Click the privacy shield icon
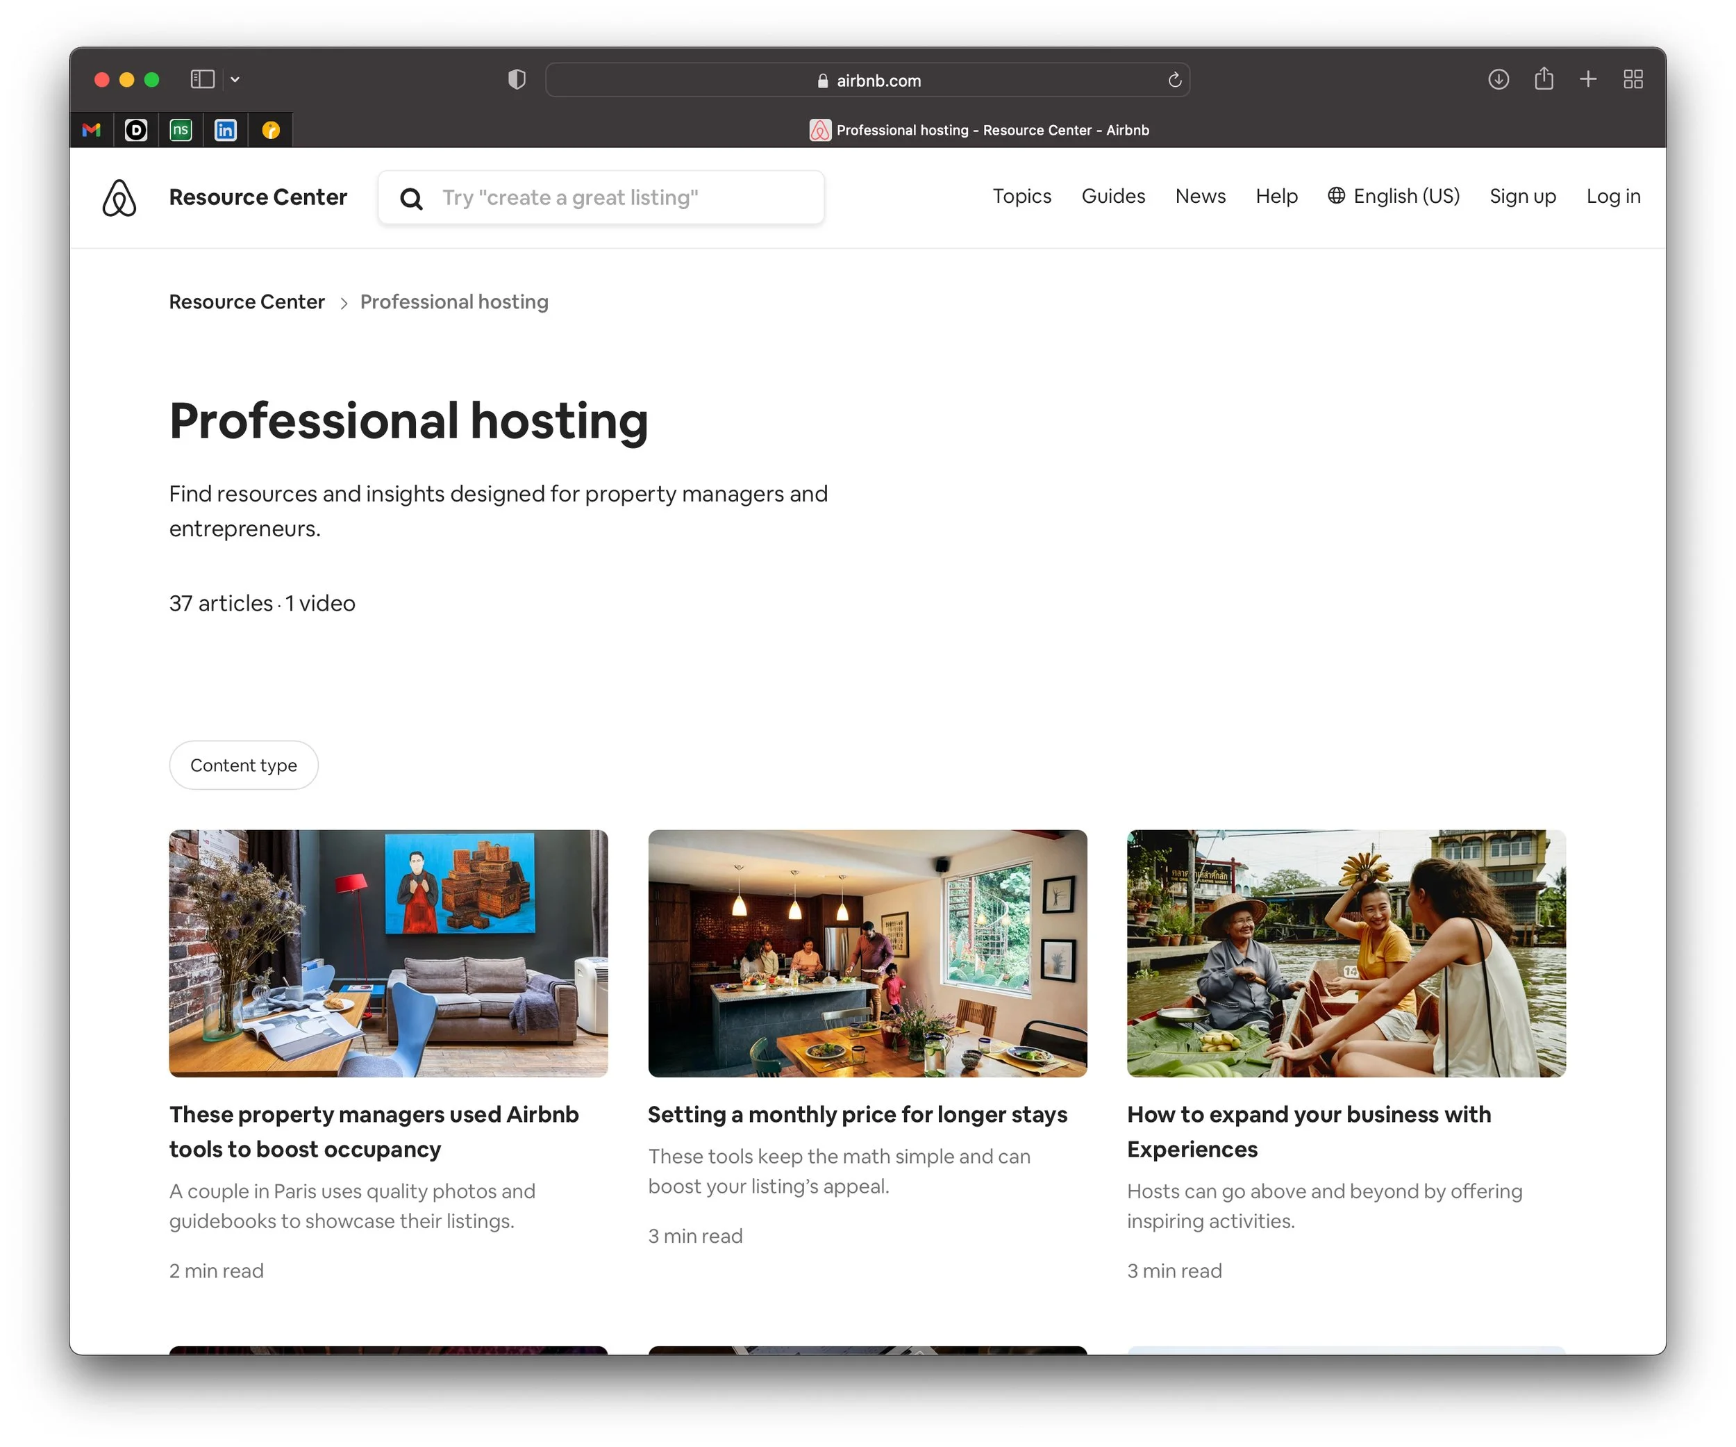1736x1447 pixels. 517,79
